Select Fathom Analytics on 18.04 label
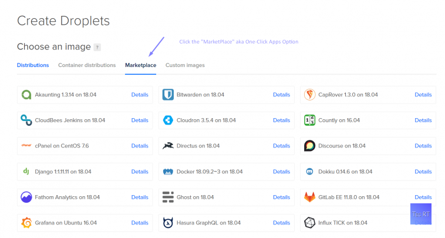 (x=68, y=197)
